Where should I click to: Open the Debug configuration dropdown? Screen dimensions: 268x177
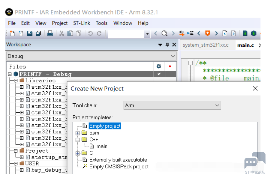(x=173, y=56)
